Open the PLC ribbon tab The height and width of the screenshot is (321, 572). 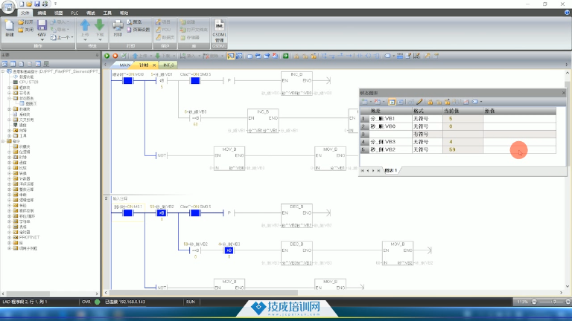(74, 13)
